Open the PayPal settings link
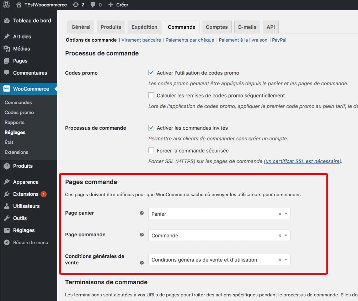The image size is (358, 301). point(279,40)
